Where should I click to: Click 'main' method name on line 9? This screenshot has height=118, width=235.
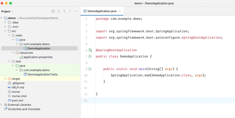[142, 69]
